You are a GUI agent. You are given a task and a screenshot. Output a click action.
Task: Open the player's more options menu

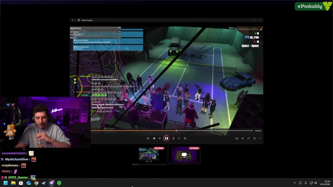[260, 138]
